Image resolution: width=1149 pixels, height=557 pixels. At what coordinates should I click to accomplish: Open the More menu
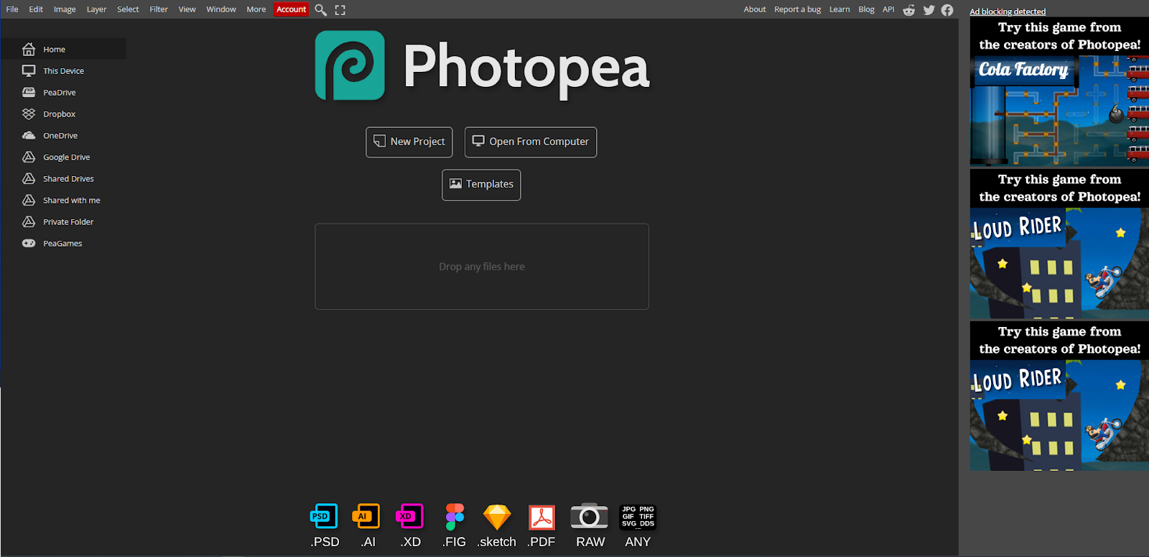click(256, 9)
